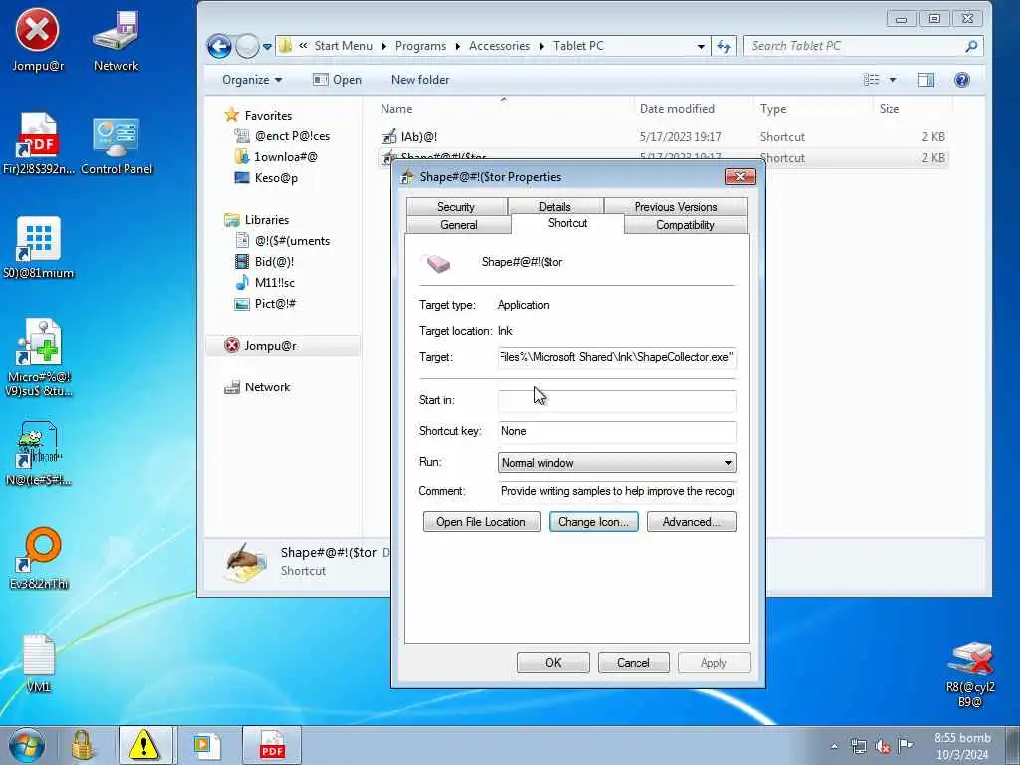Sort by Date modified column
The width and height of the screenshot is (1020, 765).
677,109
